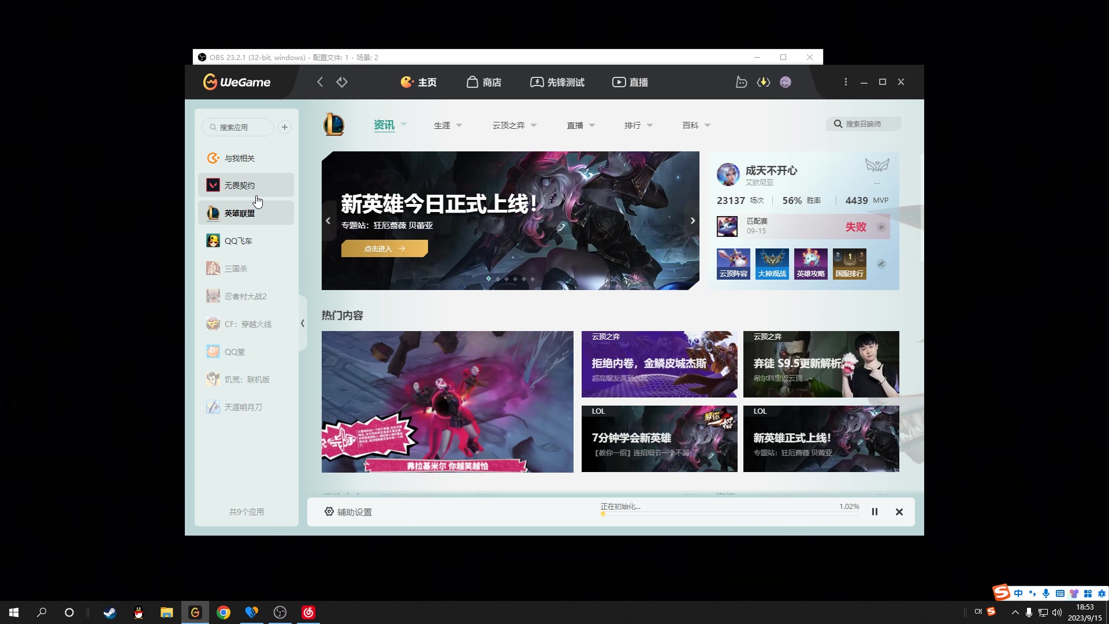Select 饥荒：联机版 in the sidebar
1109x624 pixels.
[246, 380]
